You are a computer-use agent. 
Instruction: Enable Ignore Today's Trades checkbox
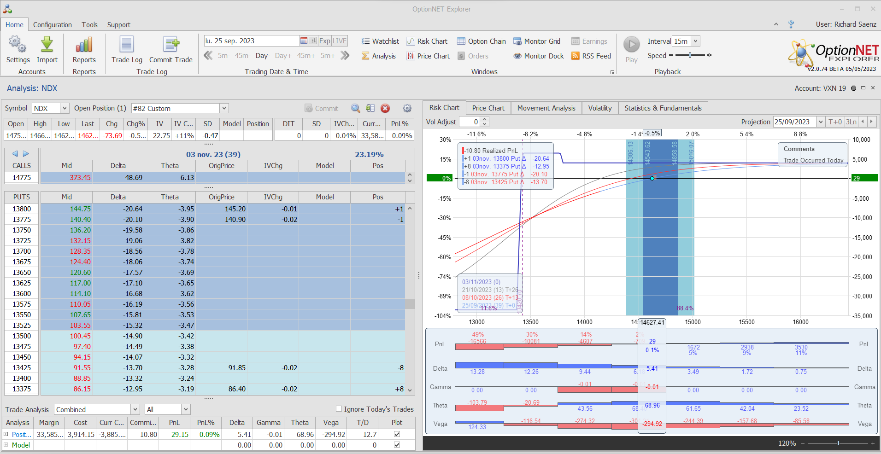point(339,409)
